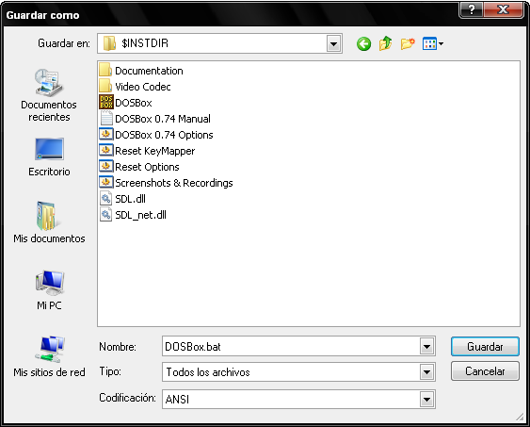Select the DOSBox 0.74 Manual file icon
The width and height of the screenshot is (530, 427).
[x=106, y=118]
